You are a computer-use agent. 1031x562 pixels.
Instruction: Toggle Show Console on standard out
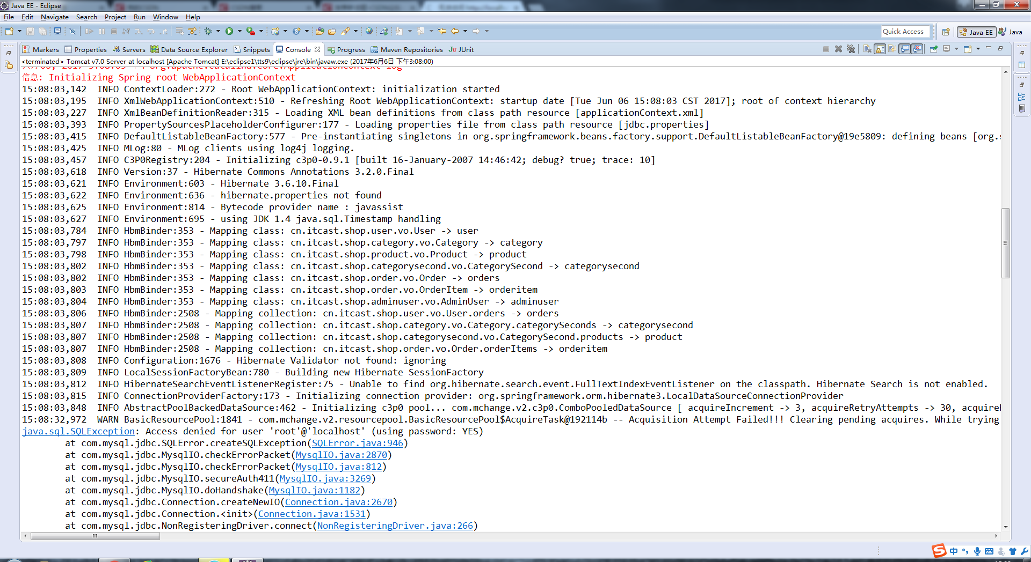[x=905, y=49]
